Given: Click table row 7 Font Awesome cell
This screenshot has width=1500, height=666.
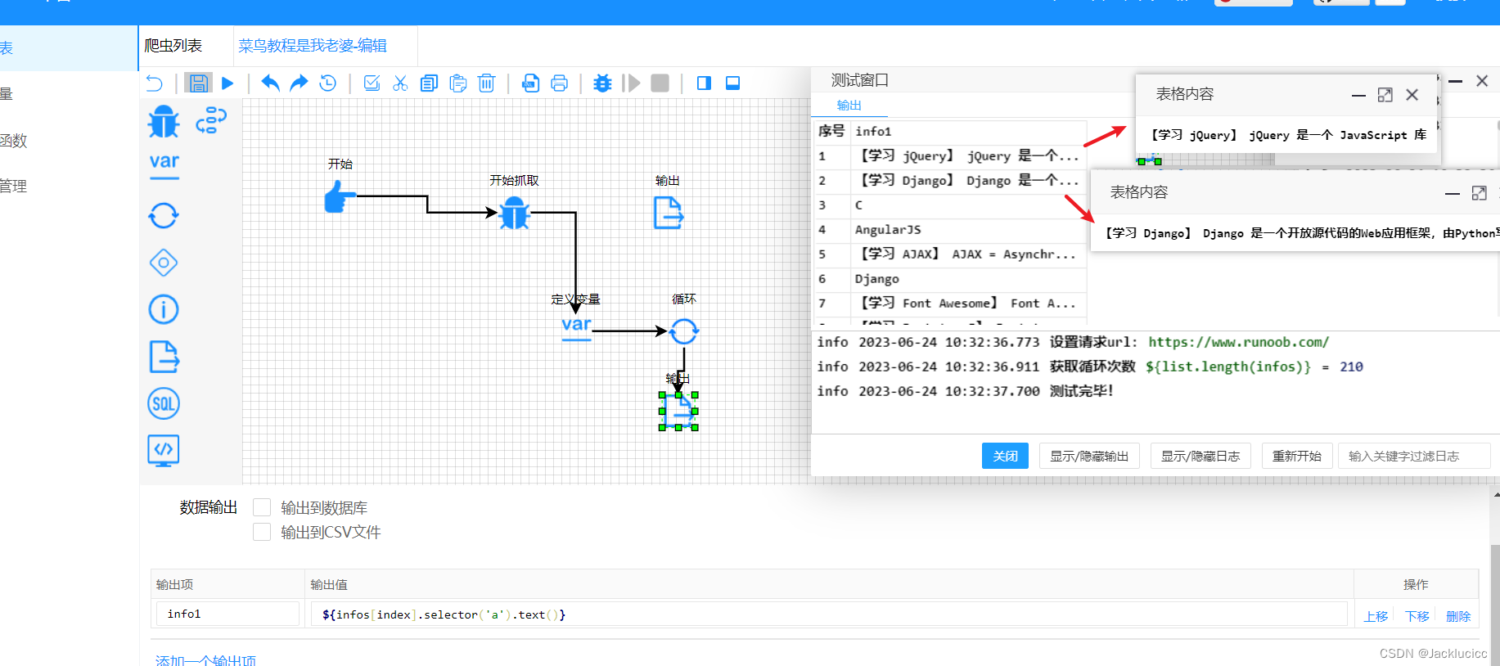Looking at the screenshot, I should tap(968, 303).
